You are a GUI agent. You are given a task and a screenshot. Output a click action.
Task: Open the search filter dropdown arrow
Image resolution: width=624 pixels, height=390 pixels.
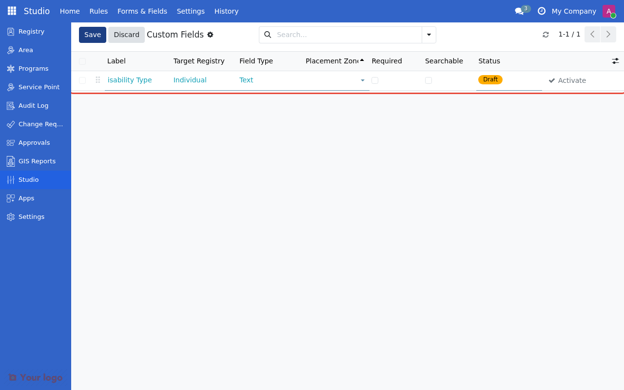[x=429, y=35]
